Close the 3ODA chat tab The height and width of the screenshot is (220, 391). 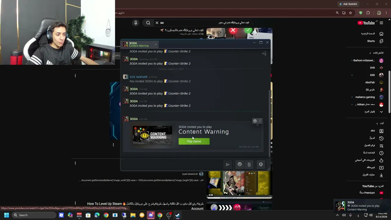click(155, 45)
